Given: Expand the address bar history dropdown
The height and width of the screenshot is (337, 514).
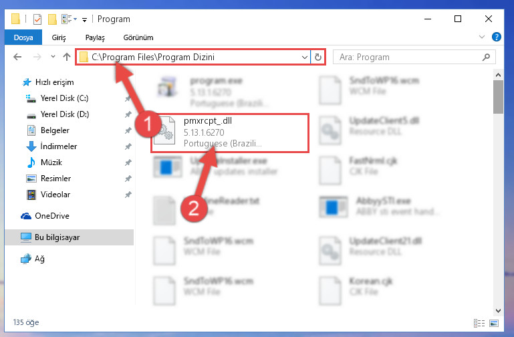Looking at the screenshot, I should (305, 58).
